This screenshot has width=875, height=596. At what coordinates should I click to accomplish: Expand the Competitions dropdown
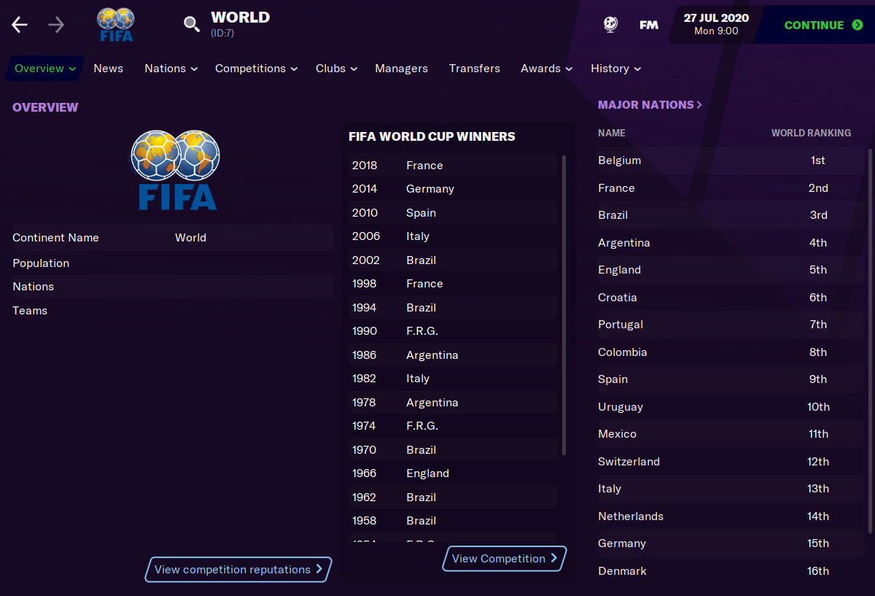coord(255,68)
